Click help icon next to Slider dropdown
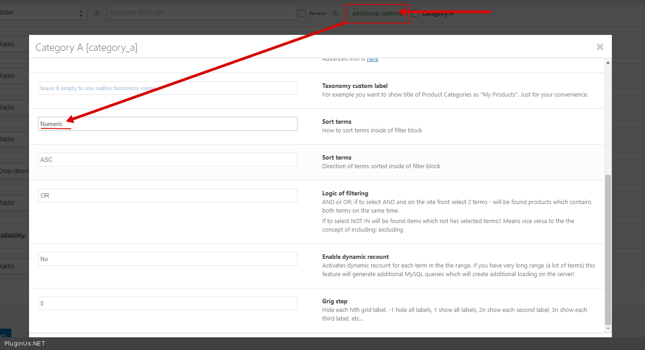The height and width of the screenshot is (350, 645). click(x=96, y=13)
